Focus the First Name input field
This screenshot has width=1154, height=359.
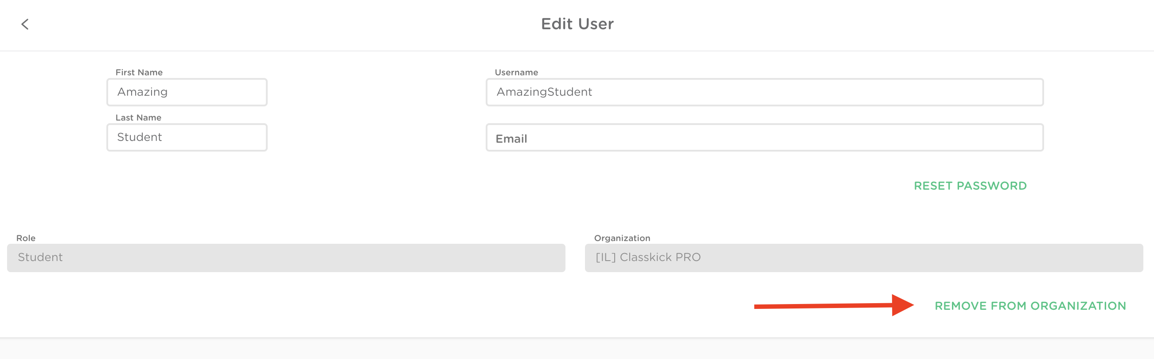click(187, 92)
